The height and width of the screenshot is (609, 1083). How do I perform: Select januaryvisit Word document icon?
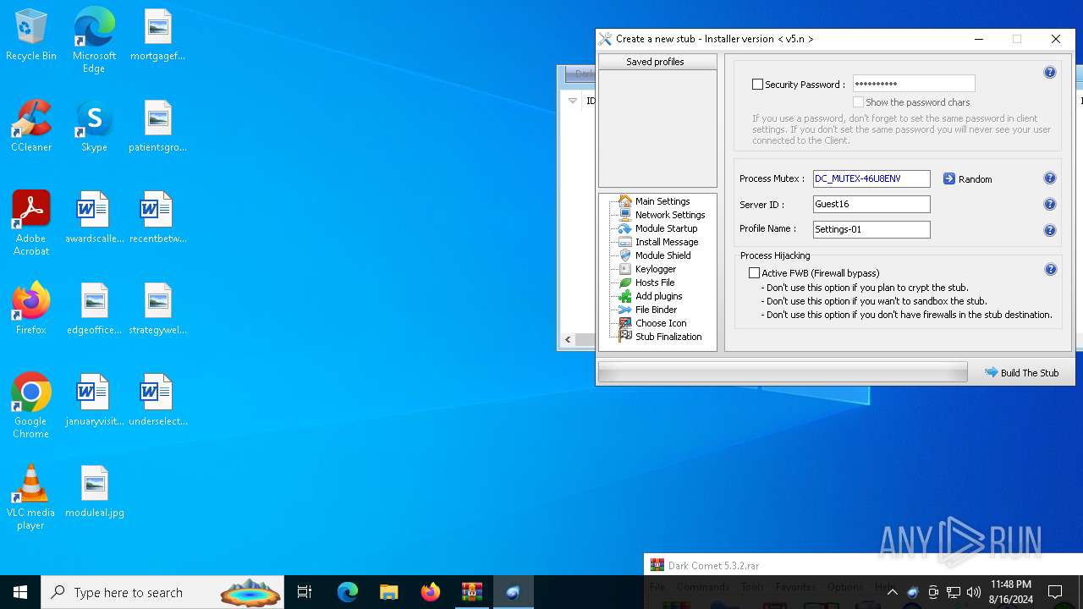94,400
